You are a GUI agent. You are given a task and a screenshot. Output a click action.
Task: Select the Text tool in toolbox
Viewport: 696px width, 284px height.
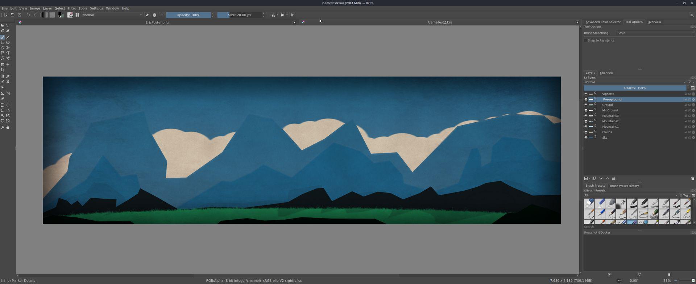(8, 26)
